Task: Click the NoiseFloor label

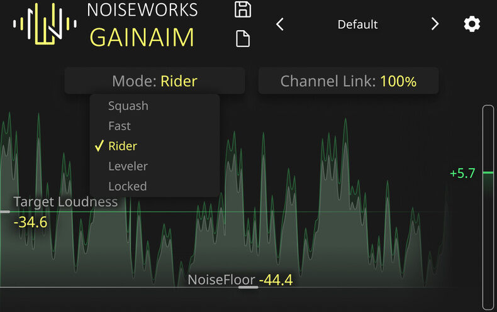Action: tap(221, 280)
